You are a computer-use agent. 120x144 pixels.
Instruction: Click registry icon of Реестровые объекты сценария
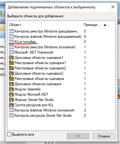pyautogui.click(x=11, y=79)
